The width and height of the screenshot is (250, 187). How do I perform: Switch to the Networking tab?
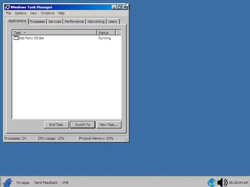coord(96,22)
